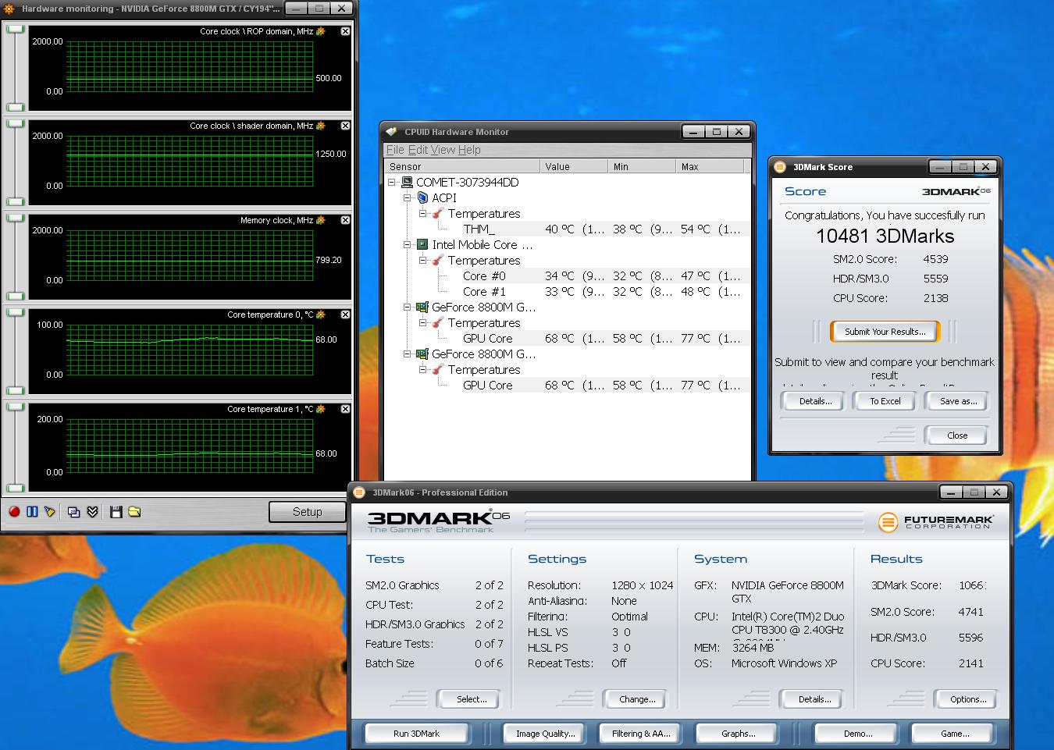This screenshot has height=750, width=1054.
Task: Open the File menu in CPUID Hardware Monitor
Action: coord(395,150)
